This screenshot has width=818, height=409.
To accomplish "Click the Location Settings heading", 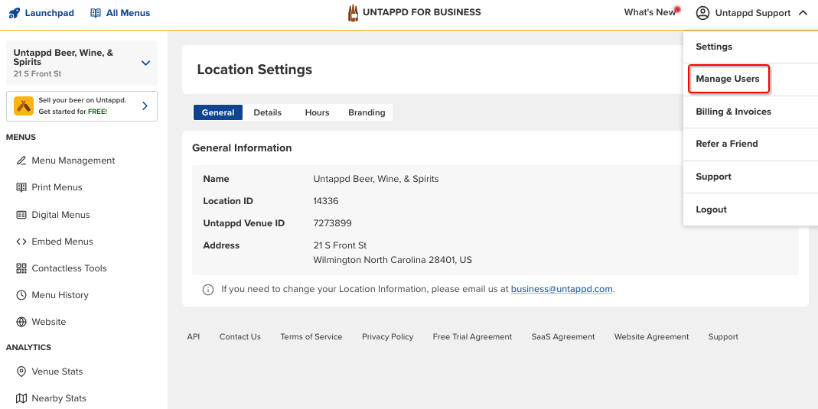I will pyautogui.click(x=255, y=70).
